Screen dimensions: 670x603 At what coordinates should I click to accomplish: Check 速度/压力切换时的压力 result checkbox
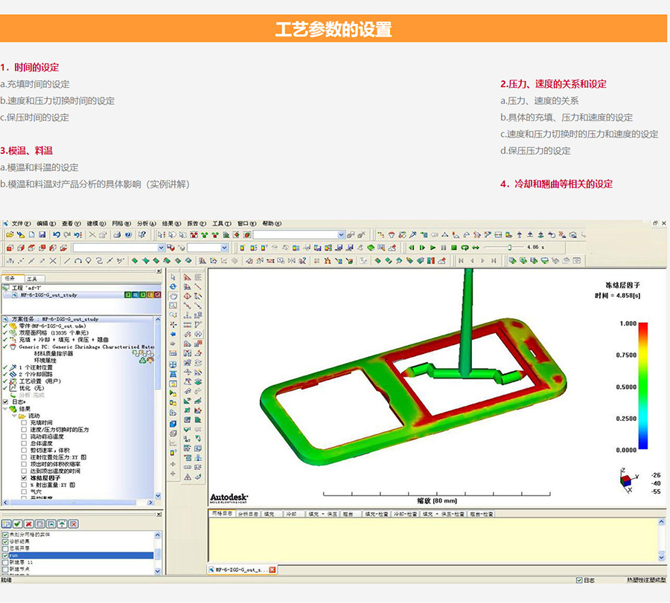[24, 429]
